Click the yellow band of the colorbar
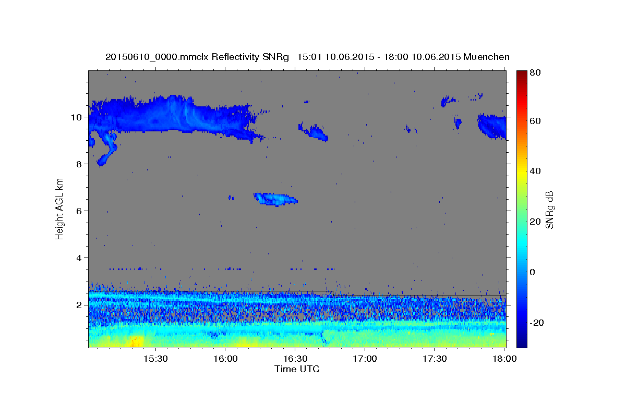This screenshot has height=417, width=626. pos(522,172)
